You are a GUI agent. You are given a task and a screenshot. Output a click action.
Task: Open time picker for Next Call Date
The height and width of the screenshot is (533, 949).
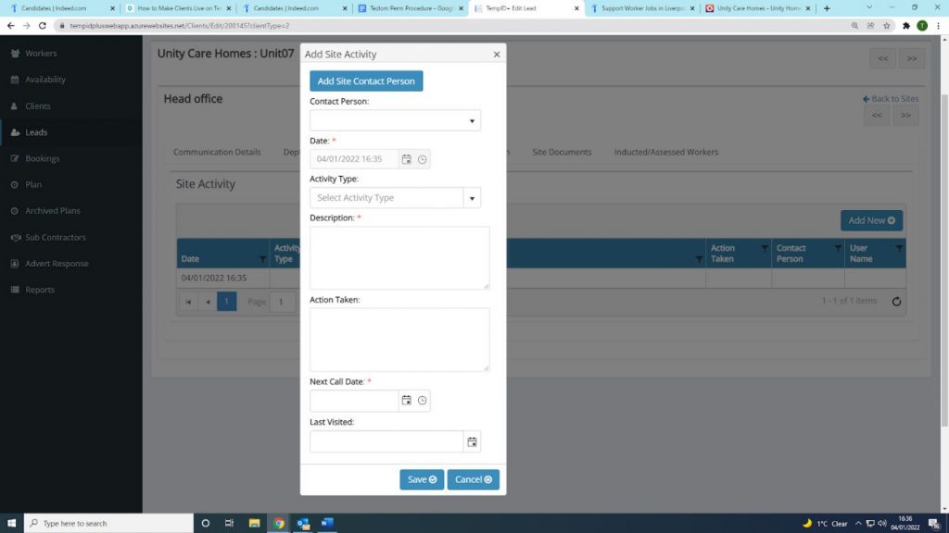(x=423, y=401)
